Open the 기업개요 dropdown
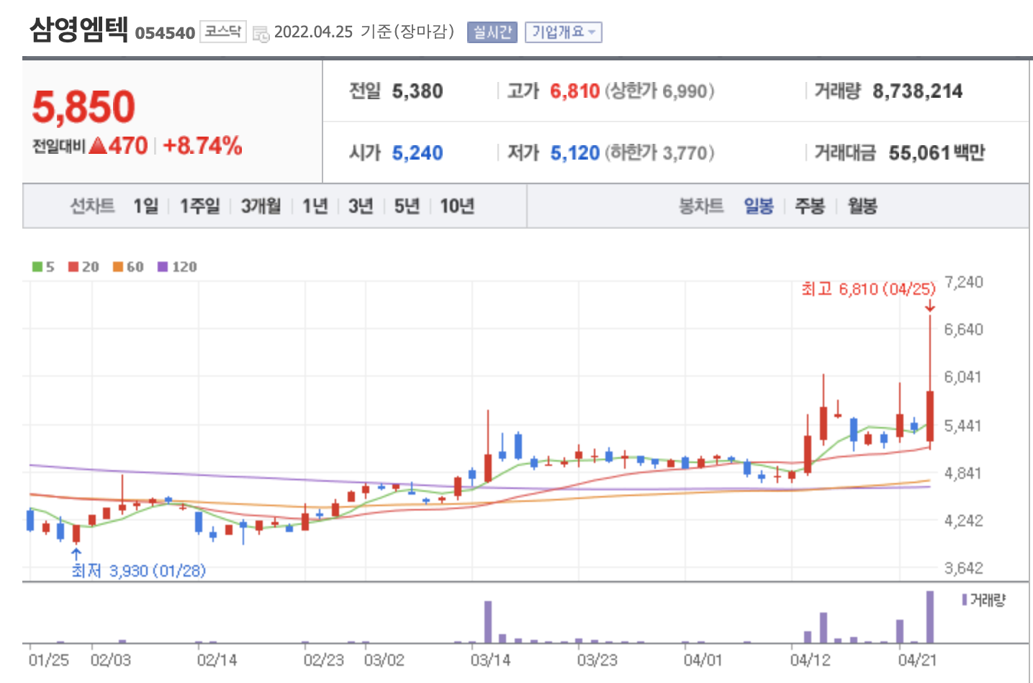The height and width of the screenshot is (683, 1033). coord(563,32)
